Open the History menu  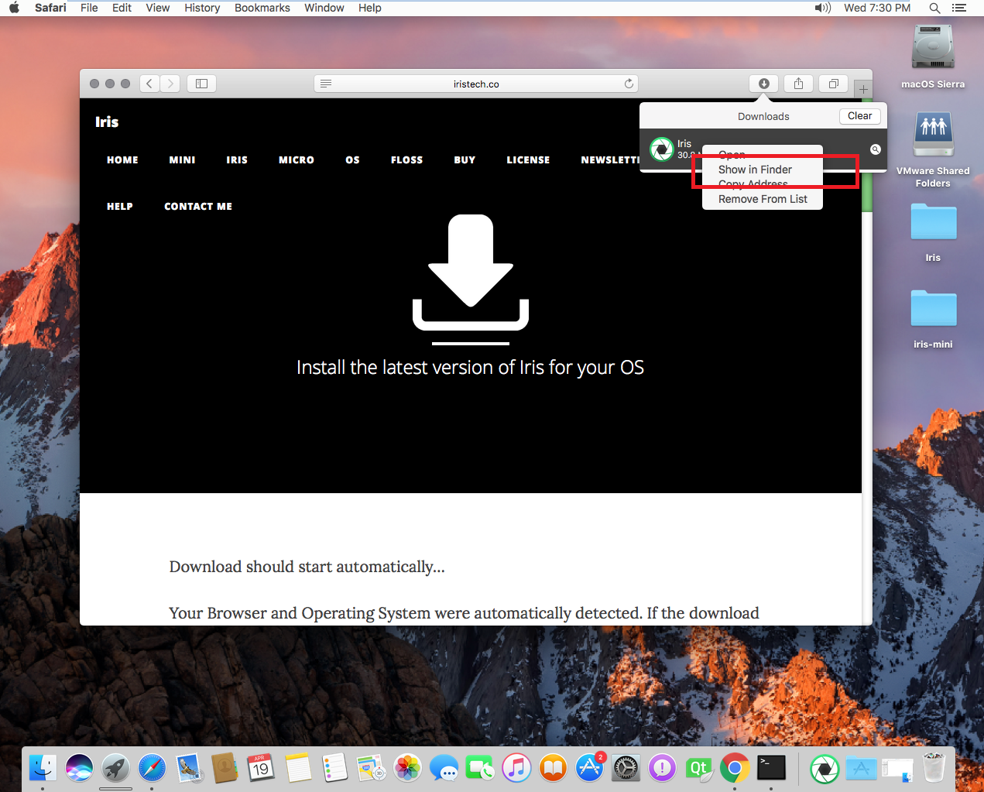click(202, 8)
